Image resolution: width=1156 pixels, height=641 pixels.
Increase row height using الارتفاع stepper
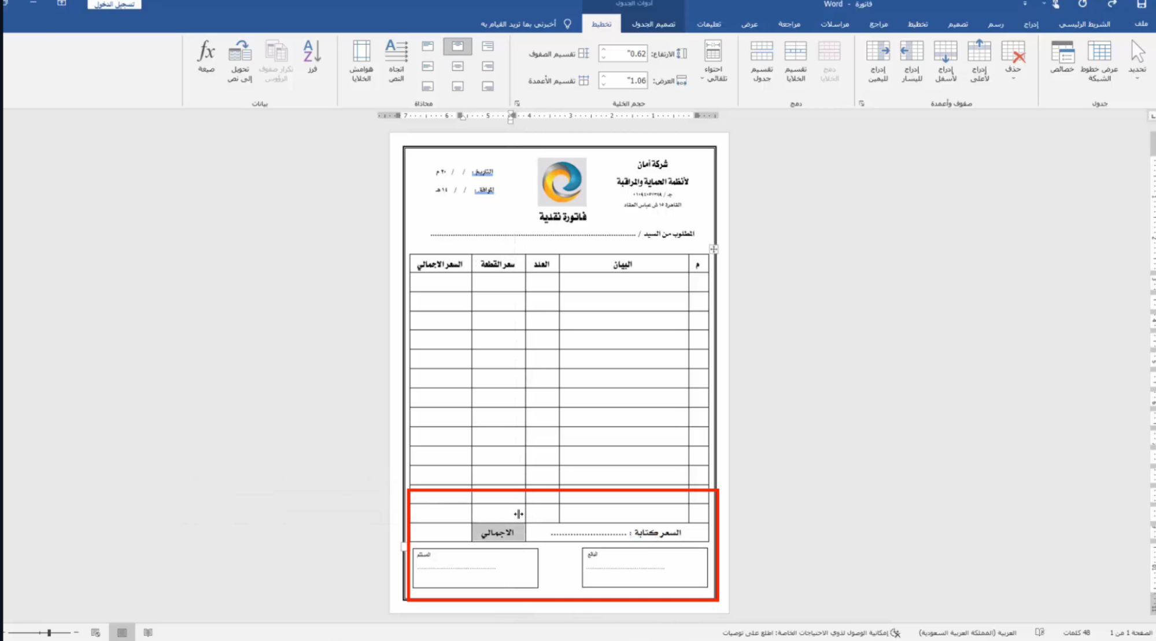pyautogui.click(x=605, y=50)
